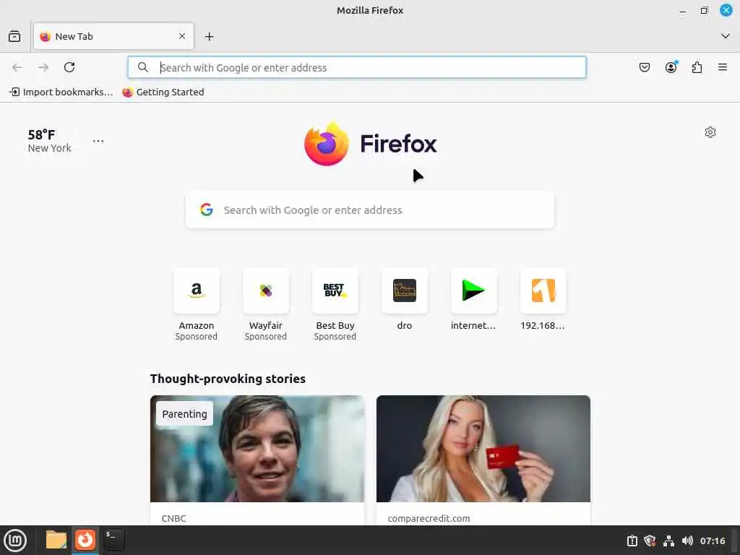Image resolution: width=740 pixels, height=555 pixels.
Task: Open the network tray icon
Action: (x=668, y=541)
